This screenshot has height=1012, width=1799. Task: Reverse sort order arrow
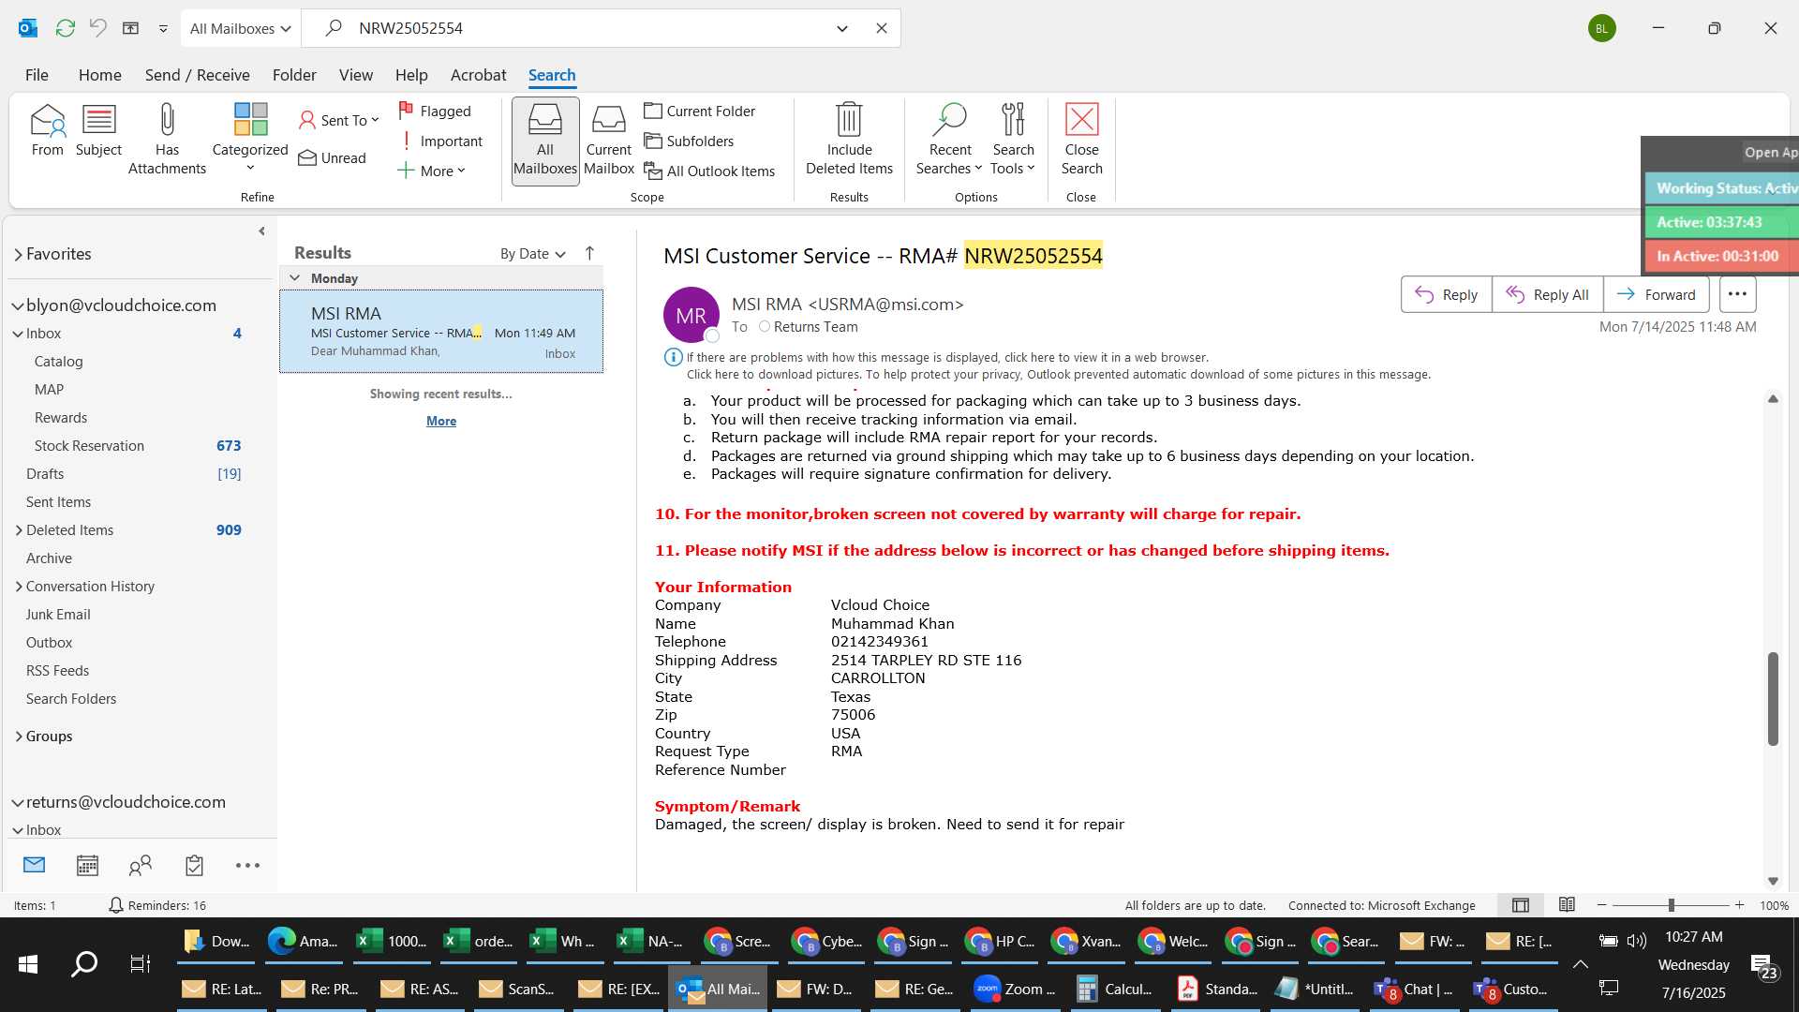[589, 253]
